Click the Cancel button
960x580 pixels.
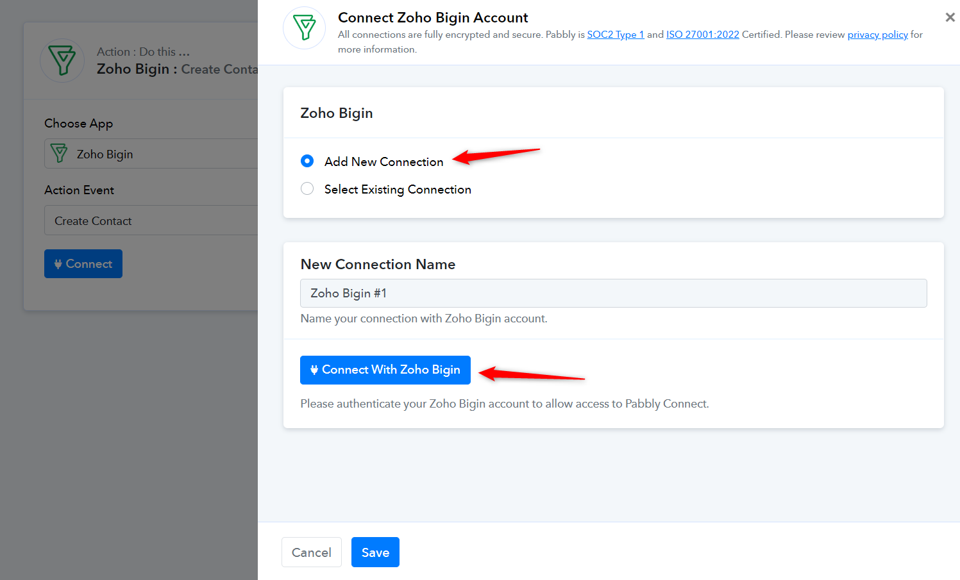click(x=312, y=552)
